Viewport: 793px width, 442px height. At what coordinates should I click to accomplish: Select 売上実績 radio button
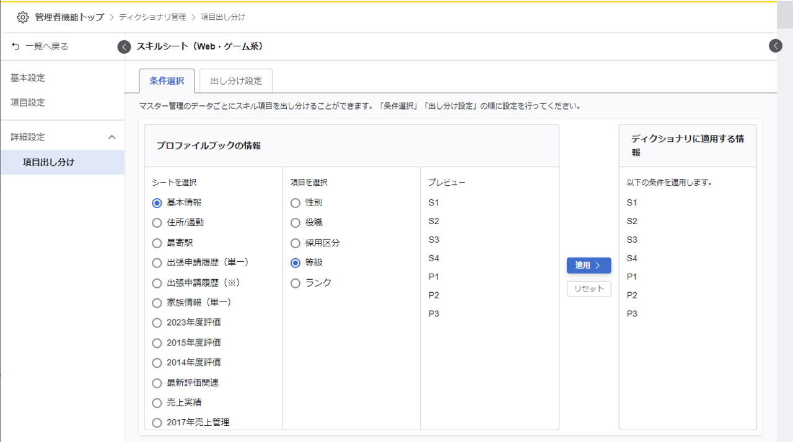pos(157,403)
